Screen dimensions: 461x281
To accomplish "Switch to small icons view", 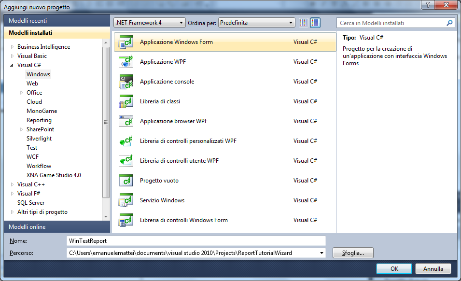I will pyautogui.click(x=304, y=23).
